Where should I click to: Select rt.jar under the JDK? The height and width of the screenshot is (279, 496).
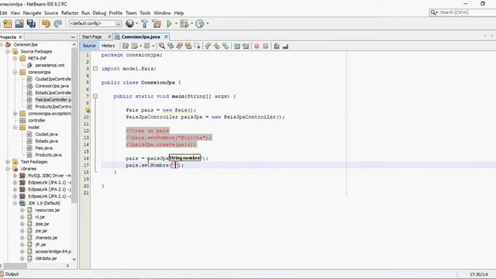[40, 217]
